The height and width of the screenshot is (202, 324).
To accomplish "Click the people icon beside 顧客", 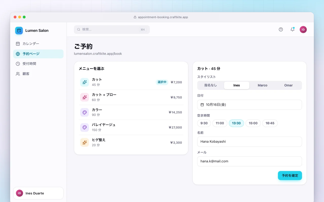I will 18,74.
